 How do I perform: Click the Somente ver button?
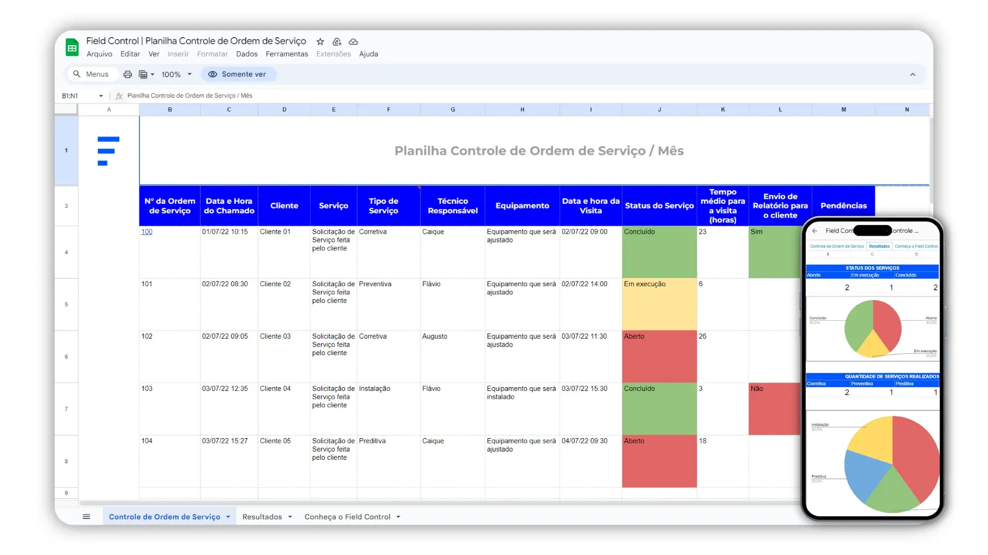[238, 74]
